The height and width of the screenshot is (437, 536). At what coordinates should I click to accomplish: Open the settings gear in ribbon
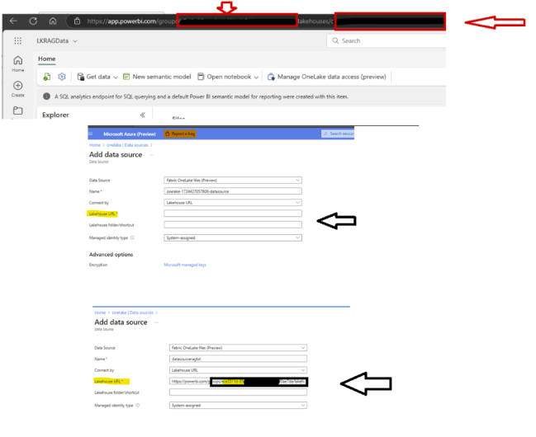[x=62, y=77]
